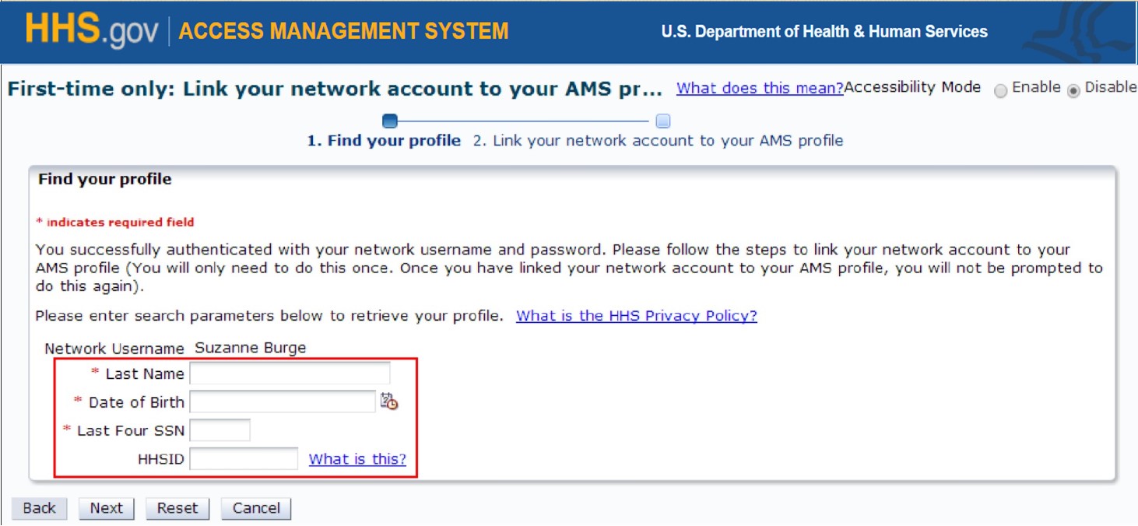Click the 'What is this?' HHSID link
The width and height of the screenshot is (1138, 526).
tap(357, 459)
